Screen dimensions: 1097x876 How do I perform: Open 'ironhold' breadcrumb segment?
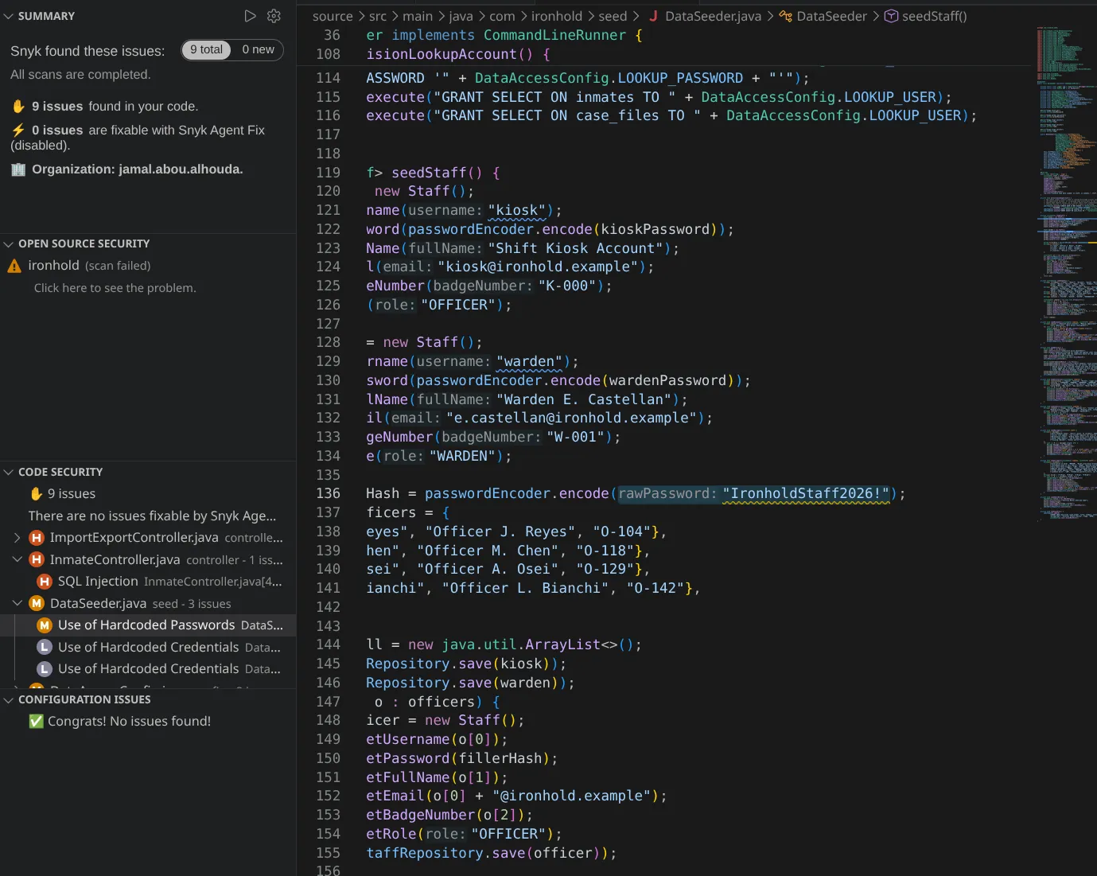[x=557, y=16]
